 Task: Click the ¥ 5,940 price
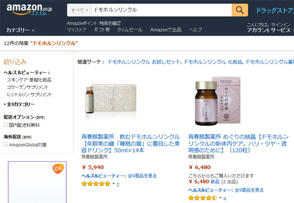(93, 167)
